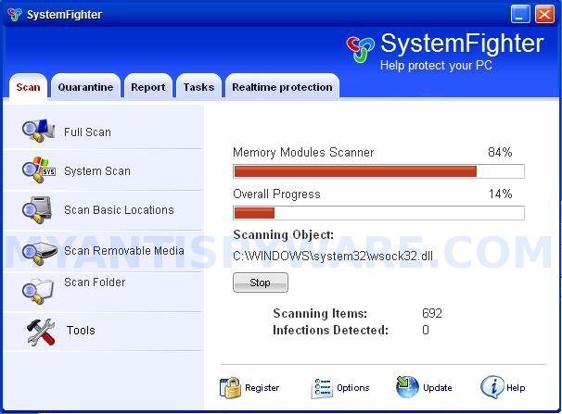Viewport: 562px width, 414px height.
Task: Select Scan Removable Media label
Action: pos(124,250)
